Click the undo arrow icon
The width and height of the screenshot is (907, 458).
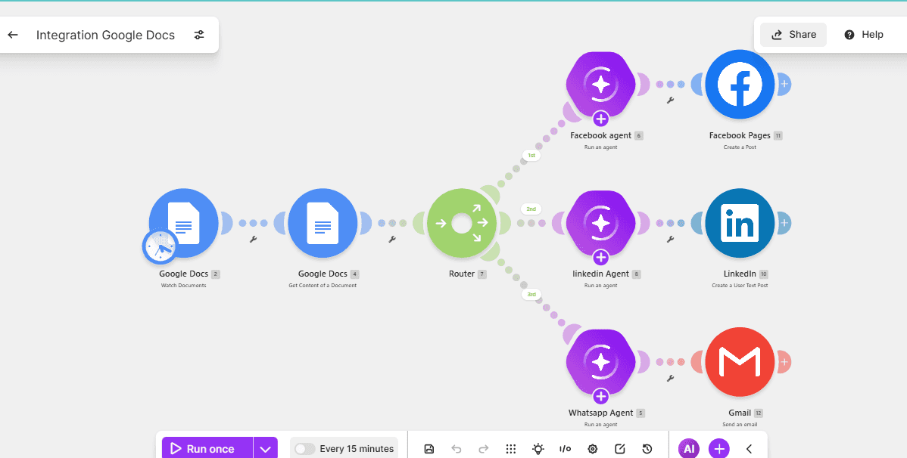pyautogui.click(x=457, y=449)
